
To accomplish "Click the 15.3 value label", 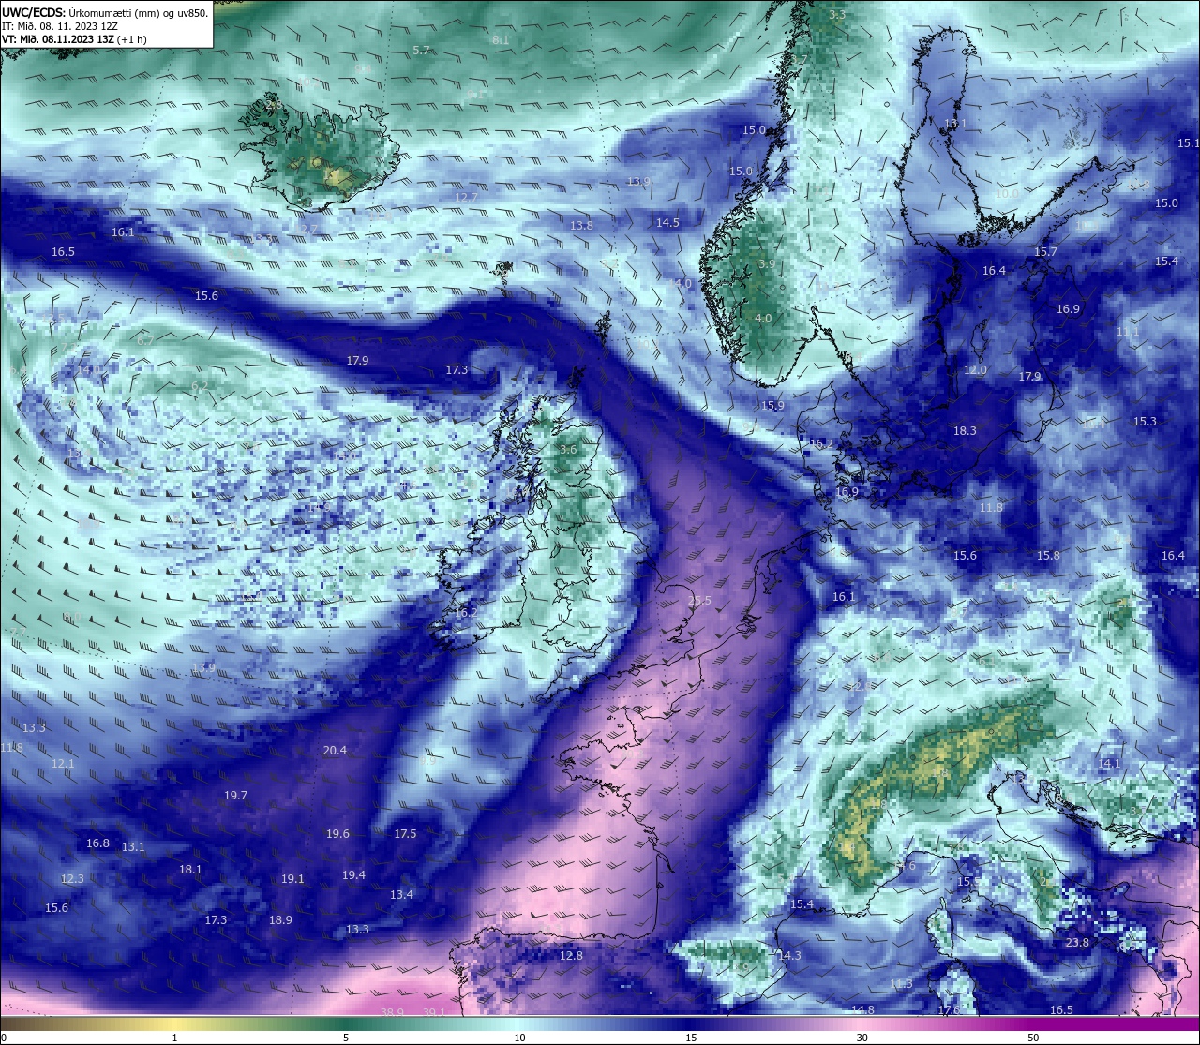I will click(x=1145, y=421).
